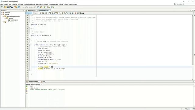Open the Профилировать menu
Image resolution: width=195 pixels, height=110 pixels.
pos(53,4)
